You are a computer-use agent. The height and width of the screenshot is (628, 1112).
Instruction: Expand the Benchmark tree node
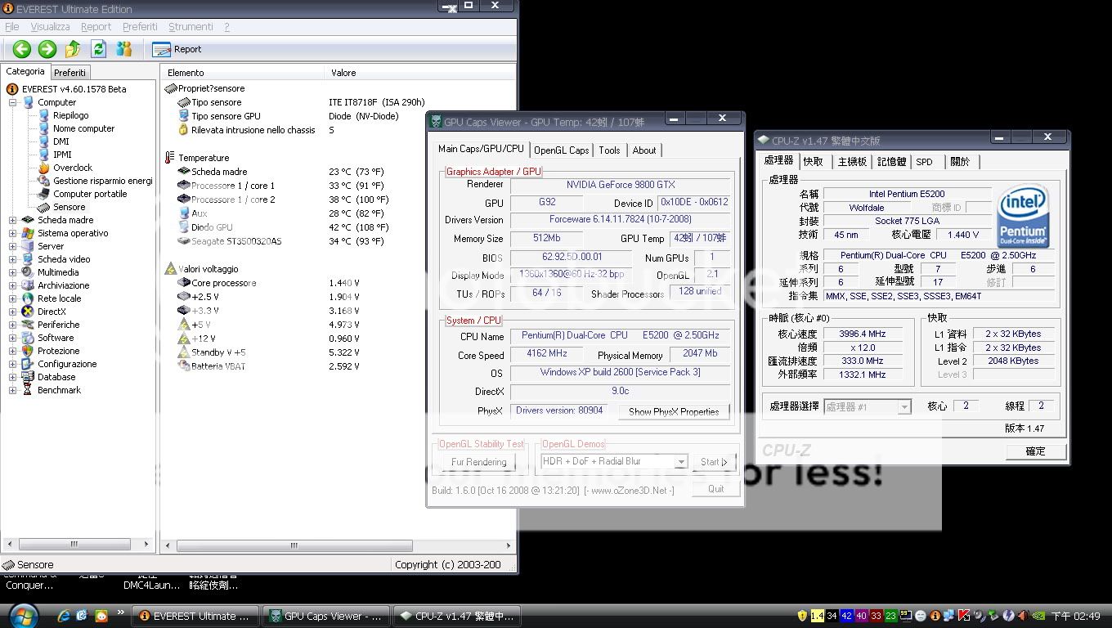(12, 390)
